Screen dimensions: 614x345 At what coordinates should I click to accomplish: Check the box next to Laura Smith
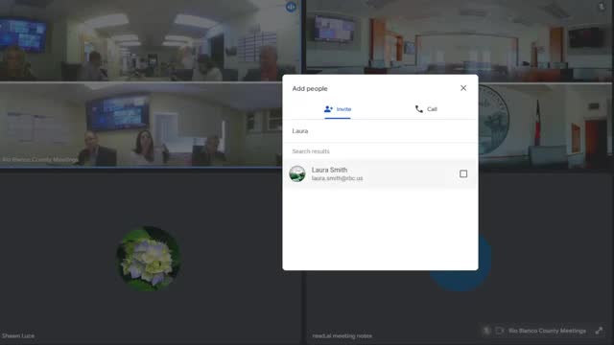[463, 173]
